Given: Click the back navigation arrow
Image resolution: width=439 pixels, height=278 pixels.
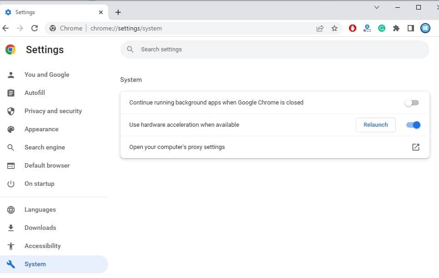Looking at the screenshot, I should (5, 28).
